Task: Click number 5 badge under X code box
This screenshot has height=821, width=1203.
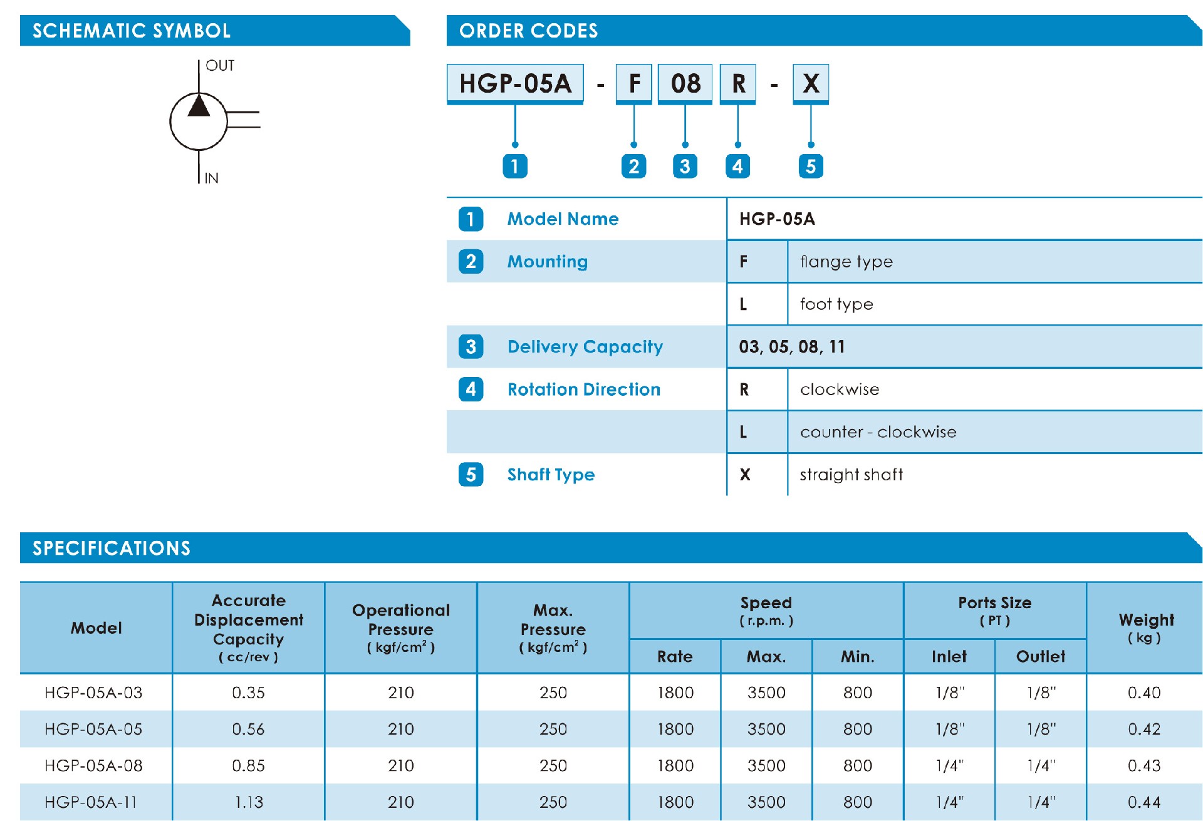Action: pyautogui.click(x=811, y=166)
